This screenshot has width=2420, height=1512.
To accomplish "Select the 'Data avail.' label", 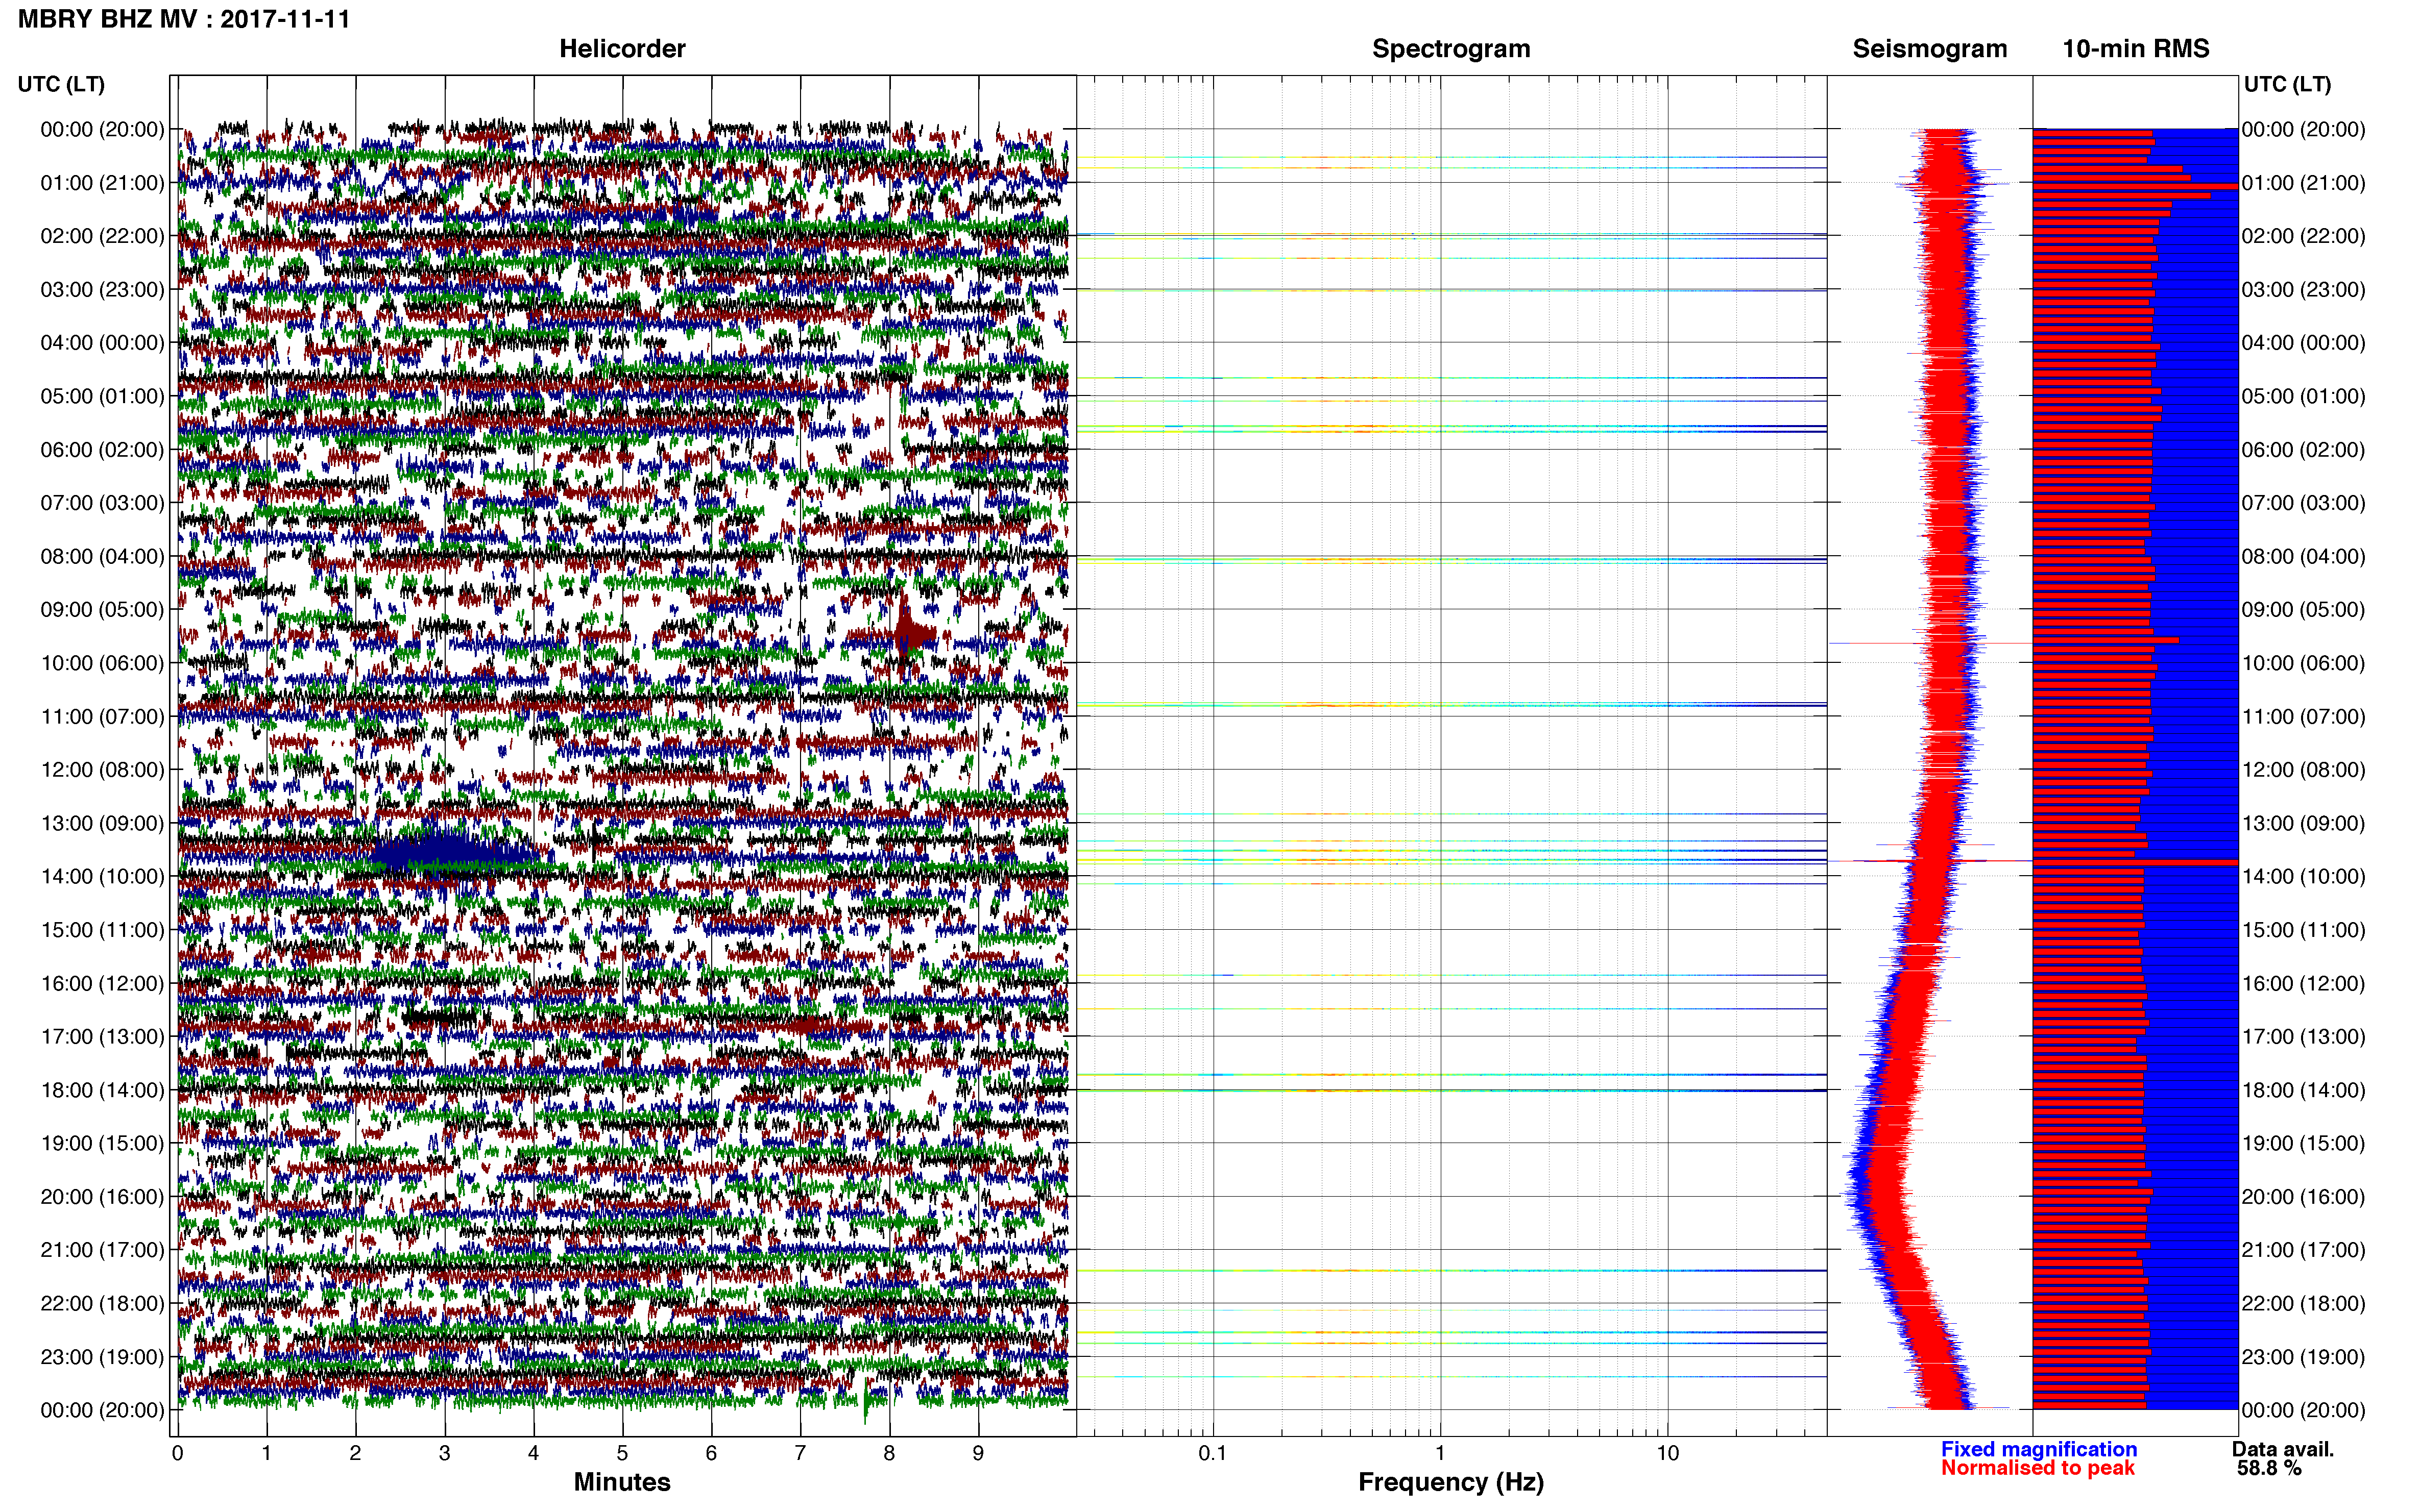I will 2283,1449.
